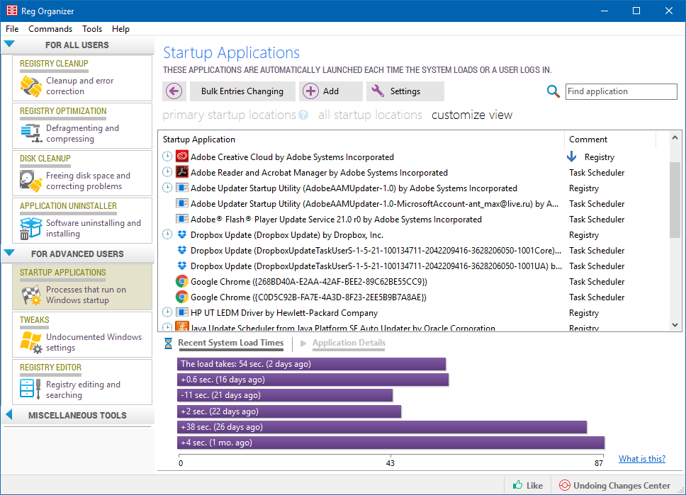Click the Application Uninstaller trash icon
Screen dimensions: 686x495
pyautogui.click(x=30, y=229)
